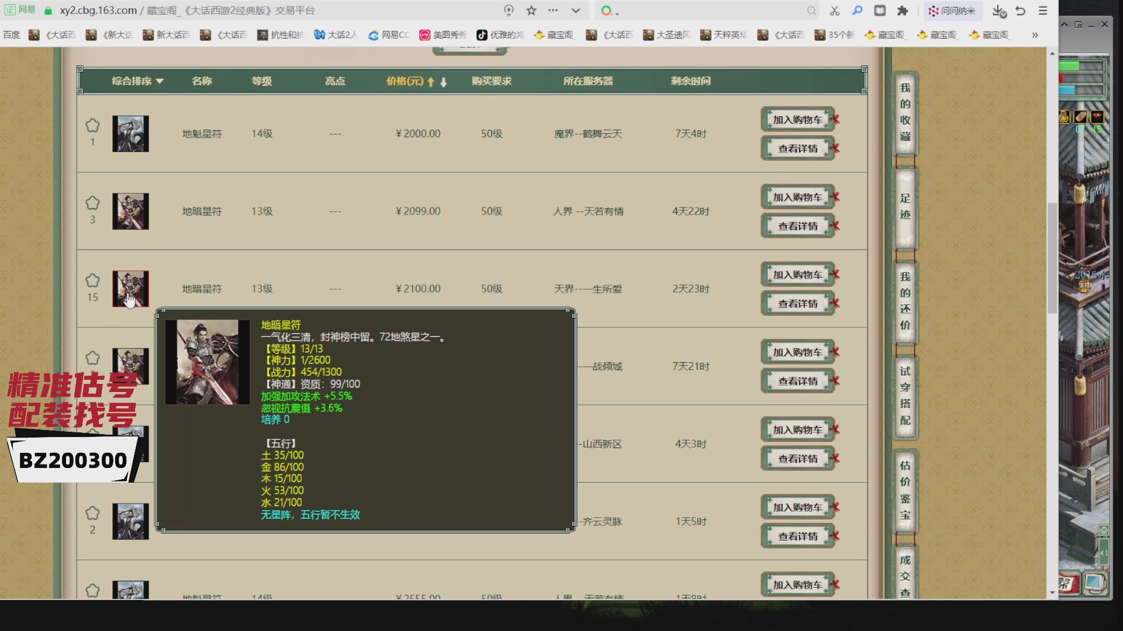Image resolution: width=1123 pixels, height=631 pixels.
Task: Click the browser bookmark star icon
Action: pos(531,11)
